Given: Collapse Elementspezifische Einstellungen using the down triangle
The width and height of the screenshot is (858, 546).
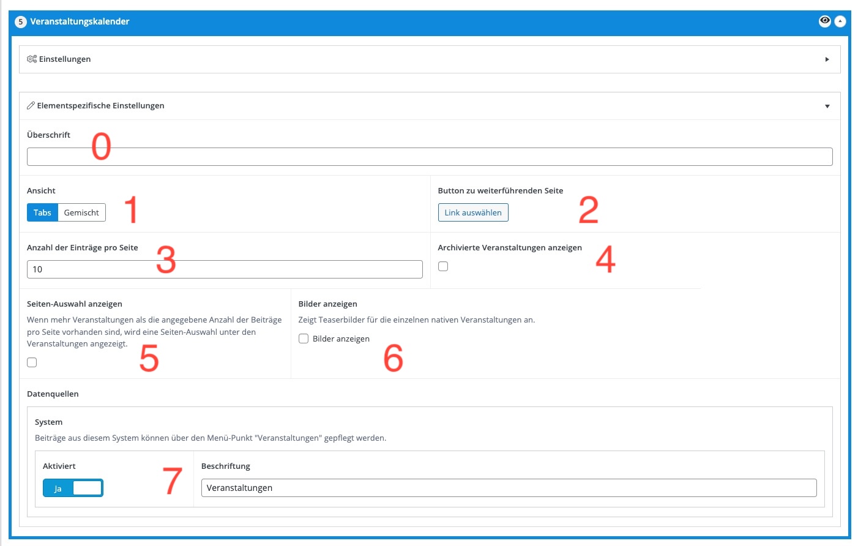Looking at the screenshot, I should point(827,107).
